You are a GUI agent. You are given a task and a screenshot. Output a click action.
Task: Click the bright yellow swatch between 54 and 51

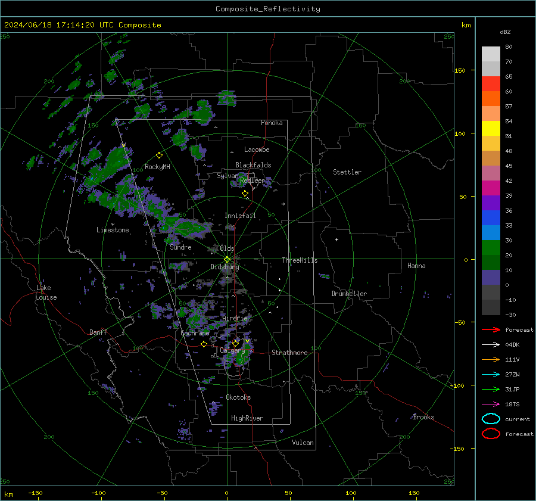(491, 129)
